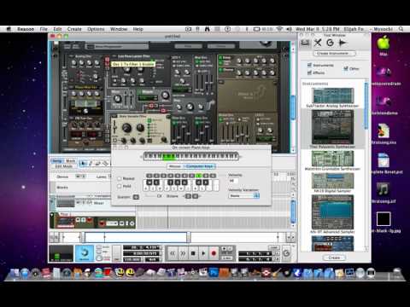Select the Pencil tool in the sequencer toolbar
The height and width of the screenshot is (307, 410).
click(x=91, y=163)
